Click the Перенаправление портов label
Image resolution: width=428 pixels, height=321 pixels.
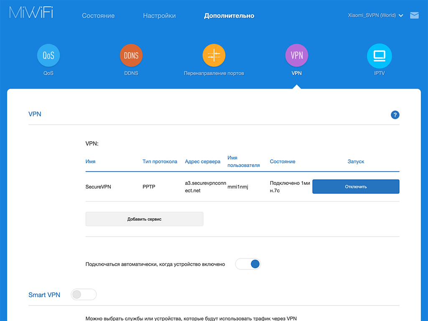point(214,73)
